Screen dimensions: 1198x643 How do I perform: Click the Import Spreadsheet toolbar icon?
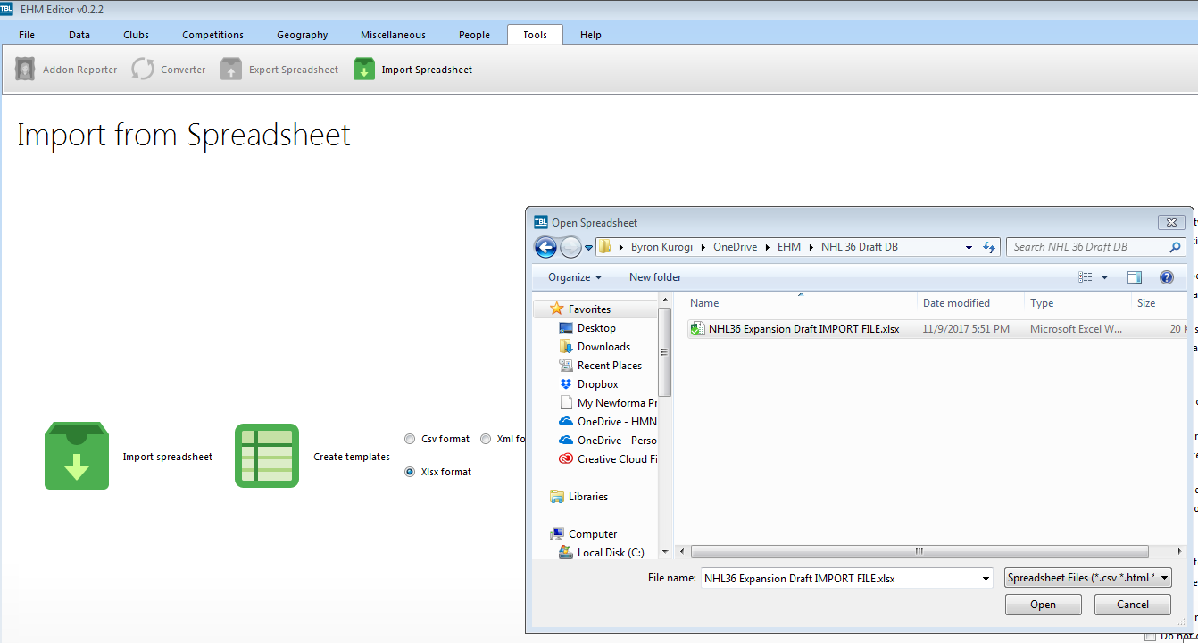(x=364, y=70)
